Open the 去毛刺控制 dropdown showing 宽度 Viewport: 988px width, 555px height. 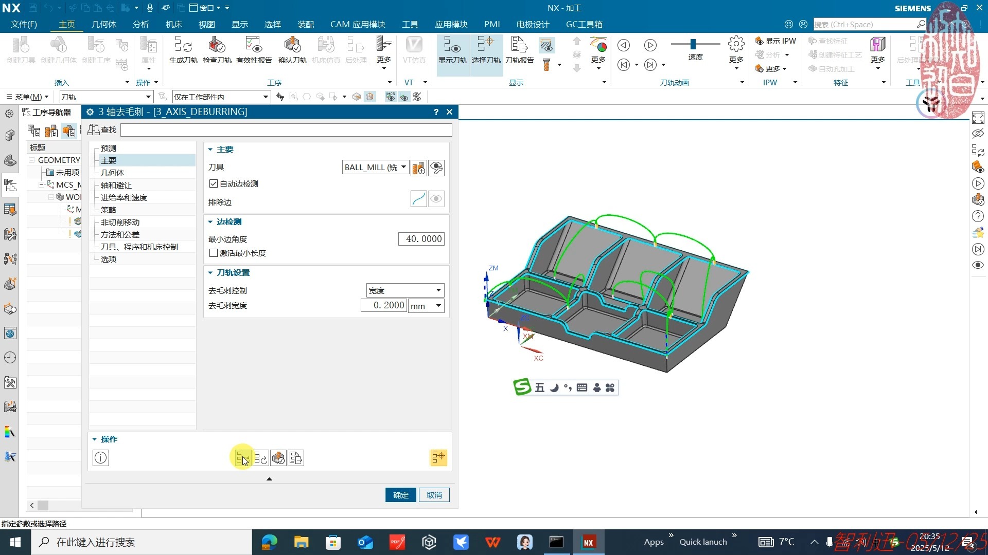point(405,290)
